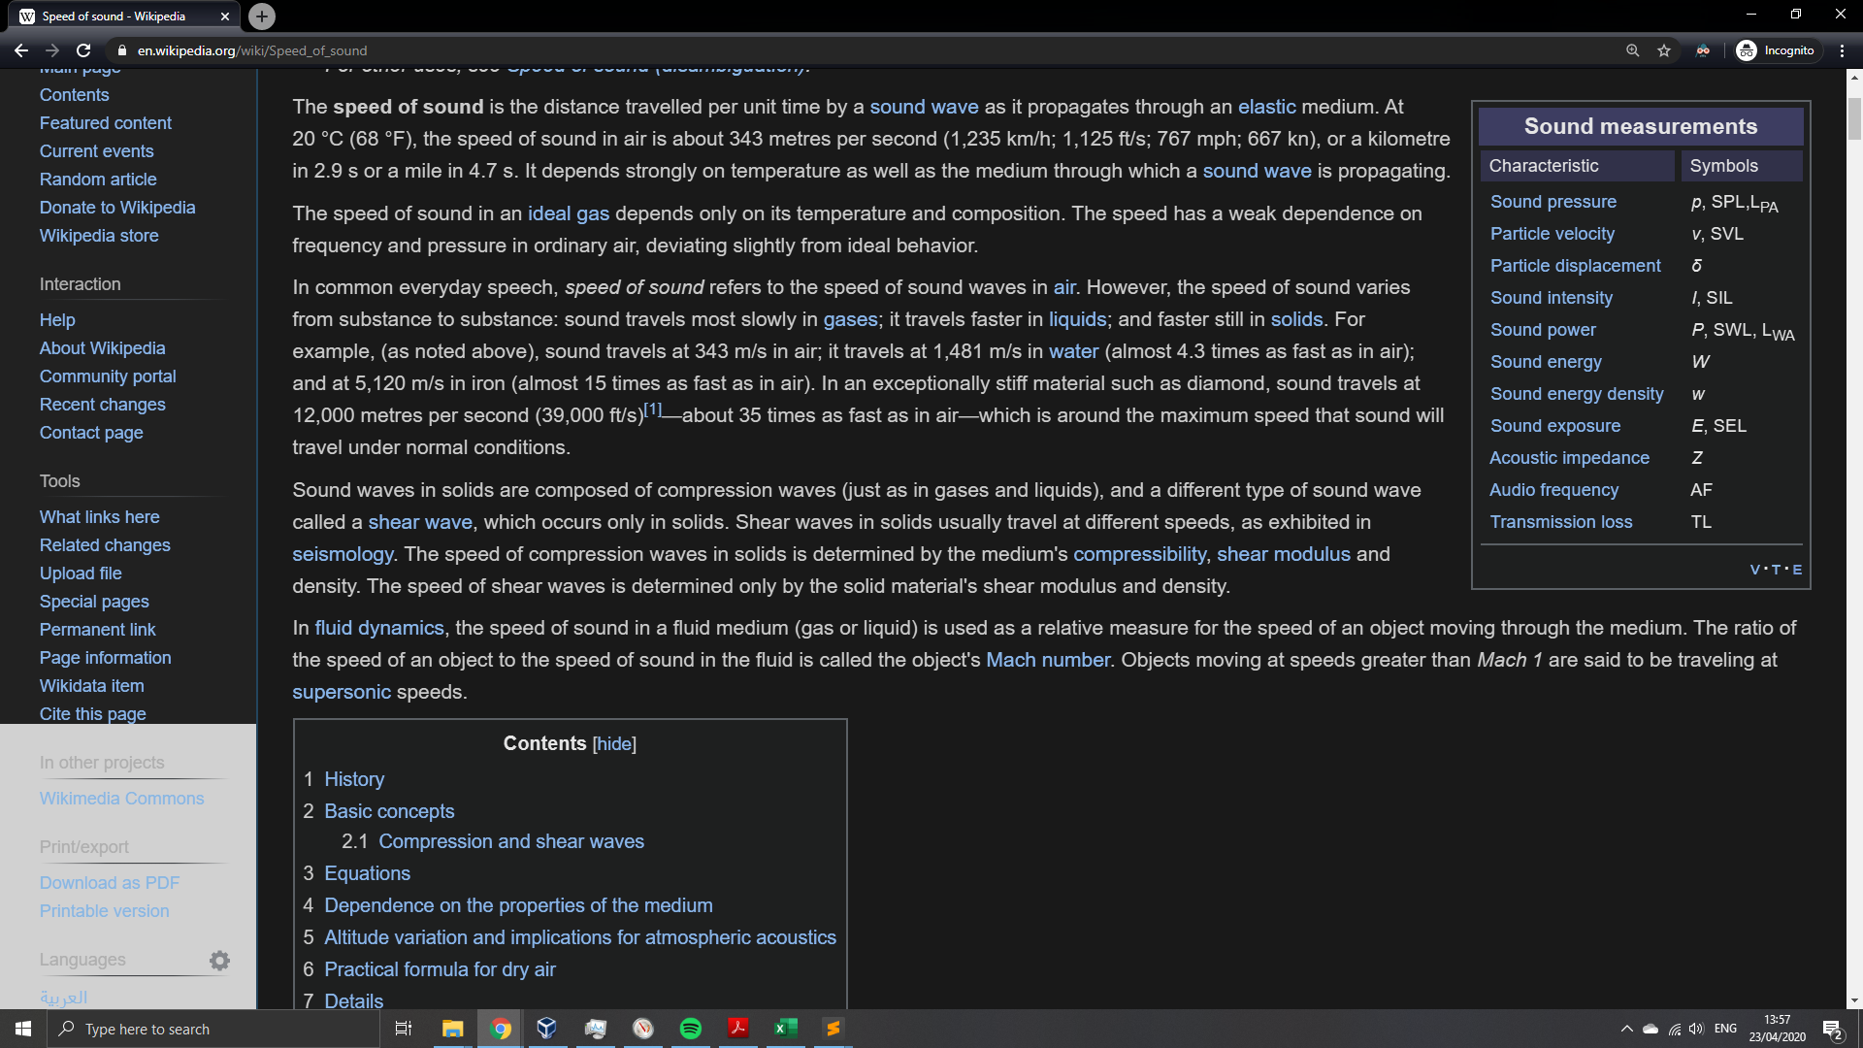Follow the Mach number hyperlink
Screen dimensions: 1863x1048
1047,659
